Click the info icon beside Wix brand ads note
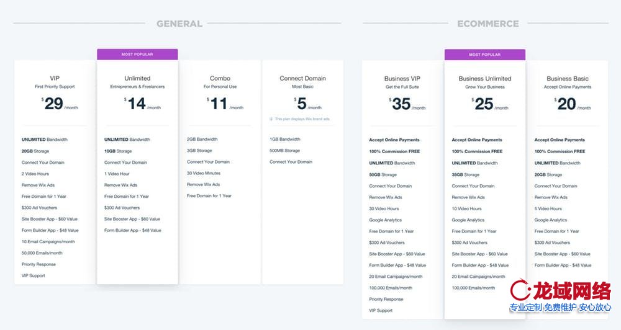Screen dimensions: 621x330 coord(271,118)
